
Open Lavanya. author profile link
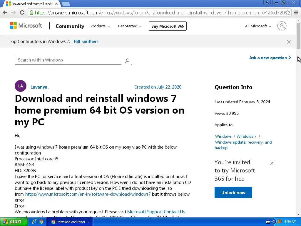point(40,87)
